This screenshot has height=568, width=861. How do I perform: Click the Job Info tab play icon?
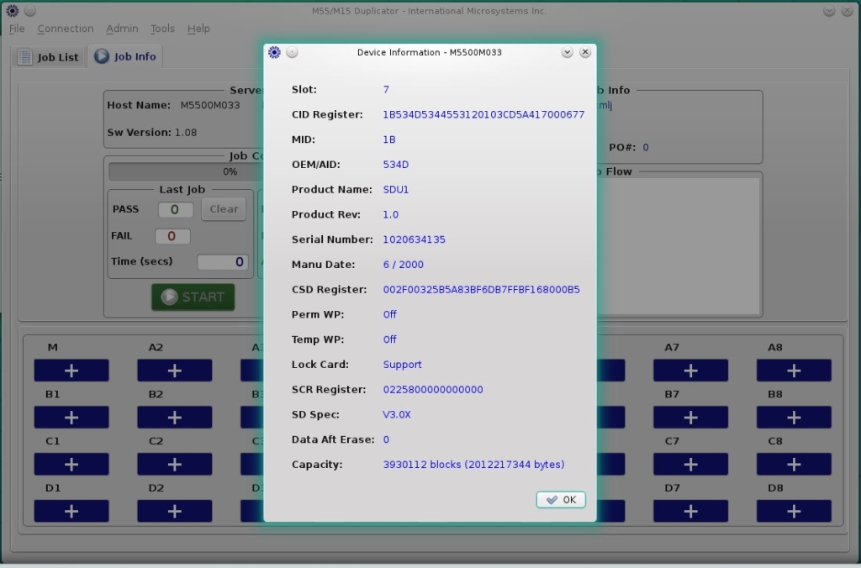[102, 56]
